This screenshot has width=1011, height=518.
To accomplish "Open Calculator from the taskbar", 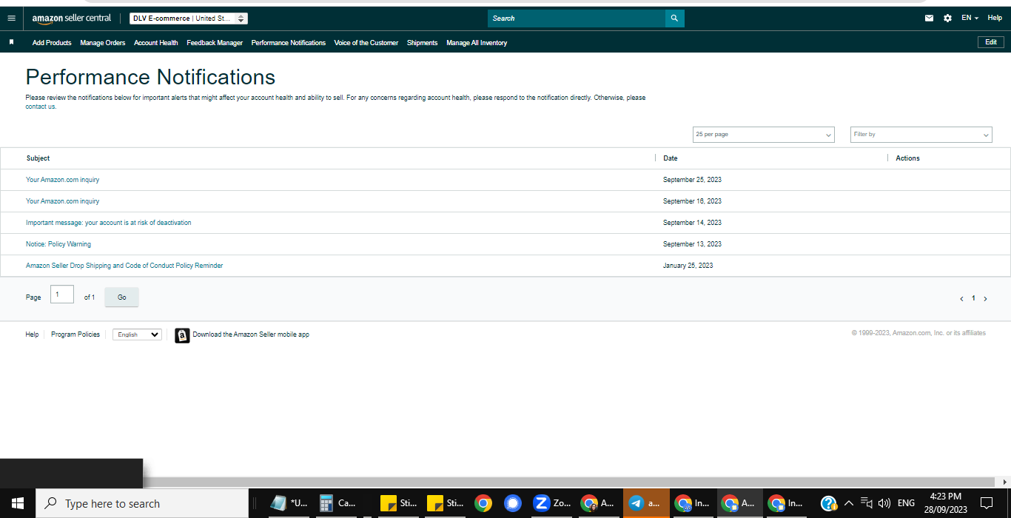I will (x=337, y=503).
